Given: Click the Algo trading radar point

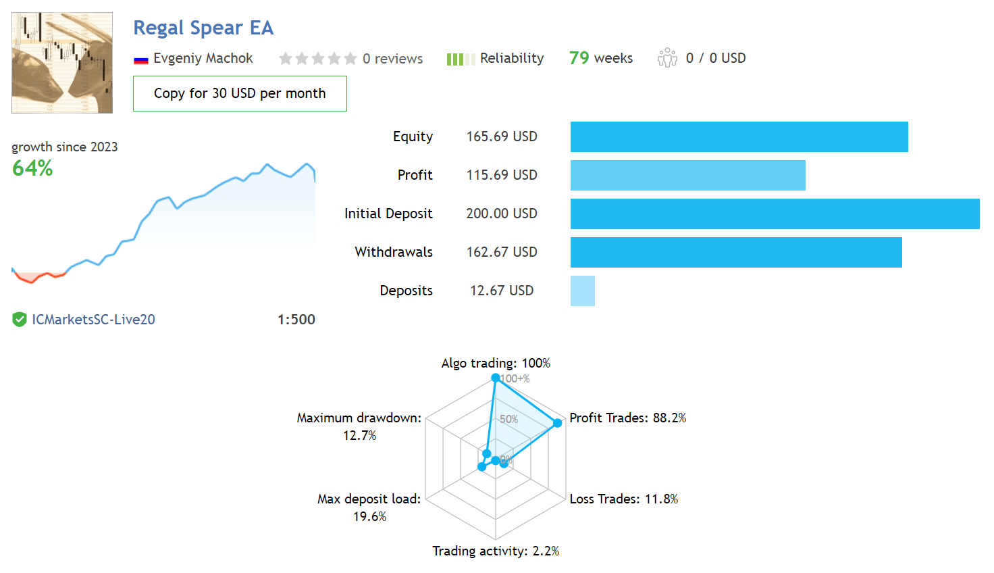Looking at the screenshot, I should click(x=496, y=378).
